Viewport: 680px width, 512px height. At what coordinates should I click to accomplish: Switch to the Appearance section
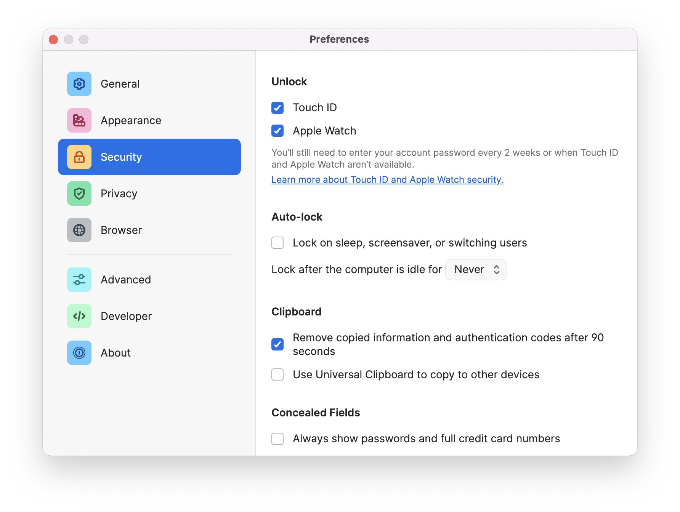pos(149,120)
